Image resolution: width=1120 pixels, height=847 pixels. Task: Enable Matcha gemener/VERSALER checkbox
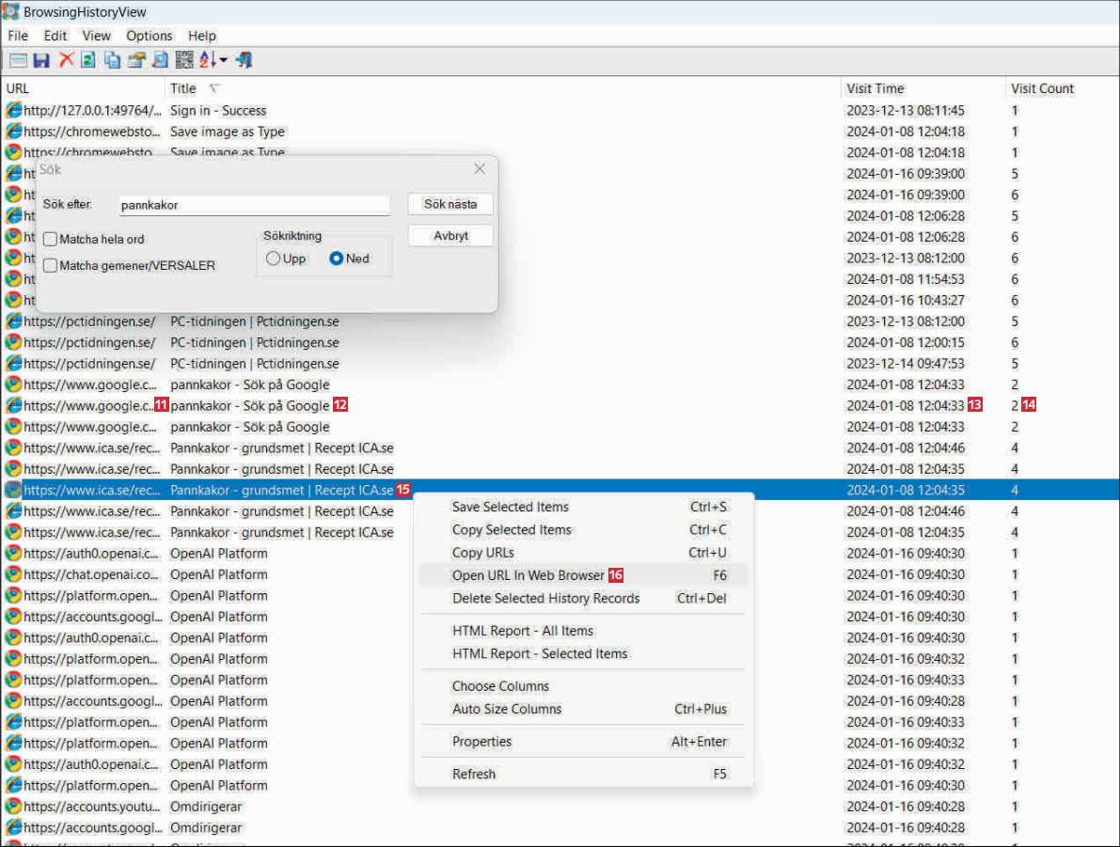pyautogui.click(x=51, y=266)
